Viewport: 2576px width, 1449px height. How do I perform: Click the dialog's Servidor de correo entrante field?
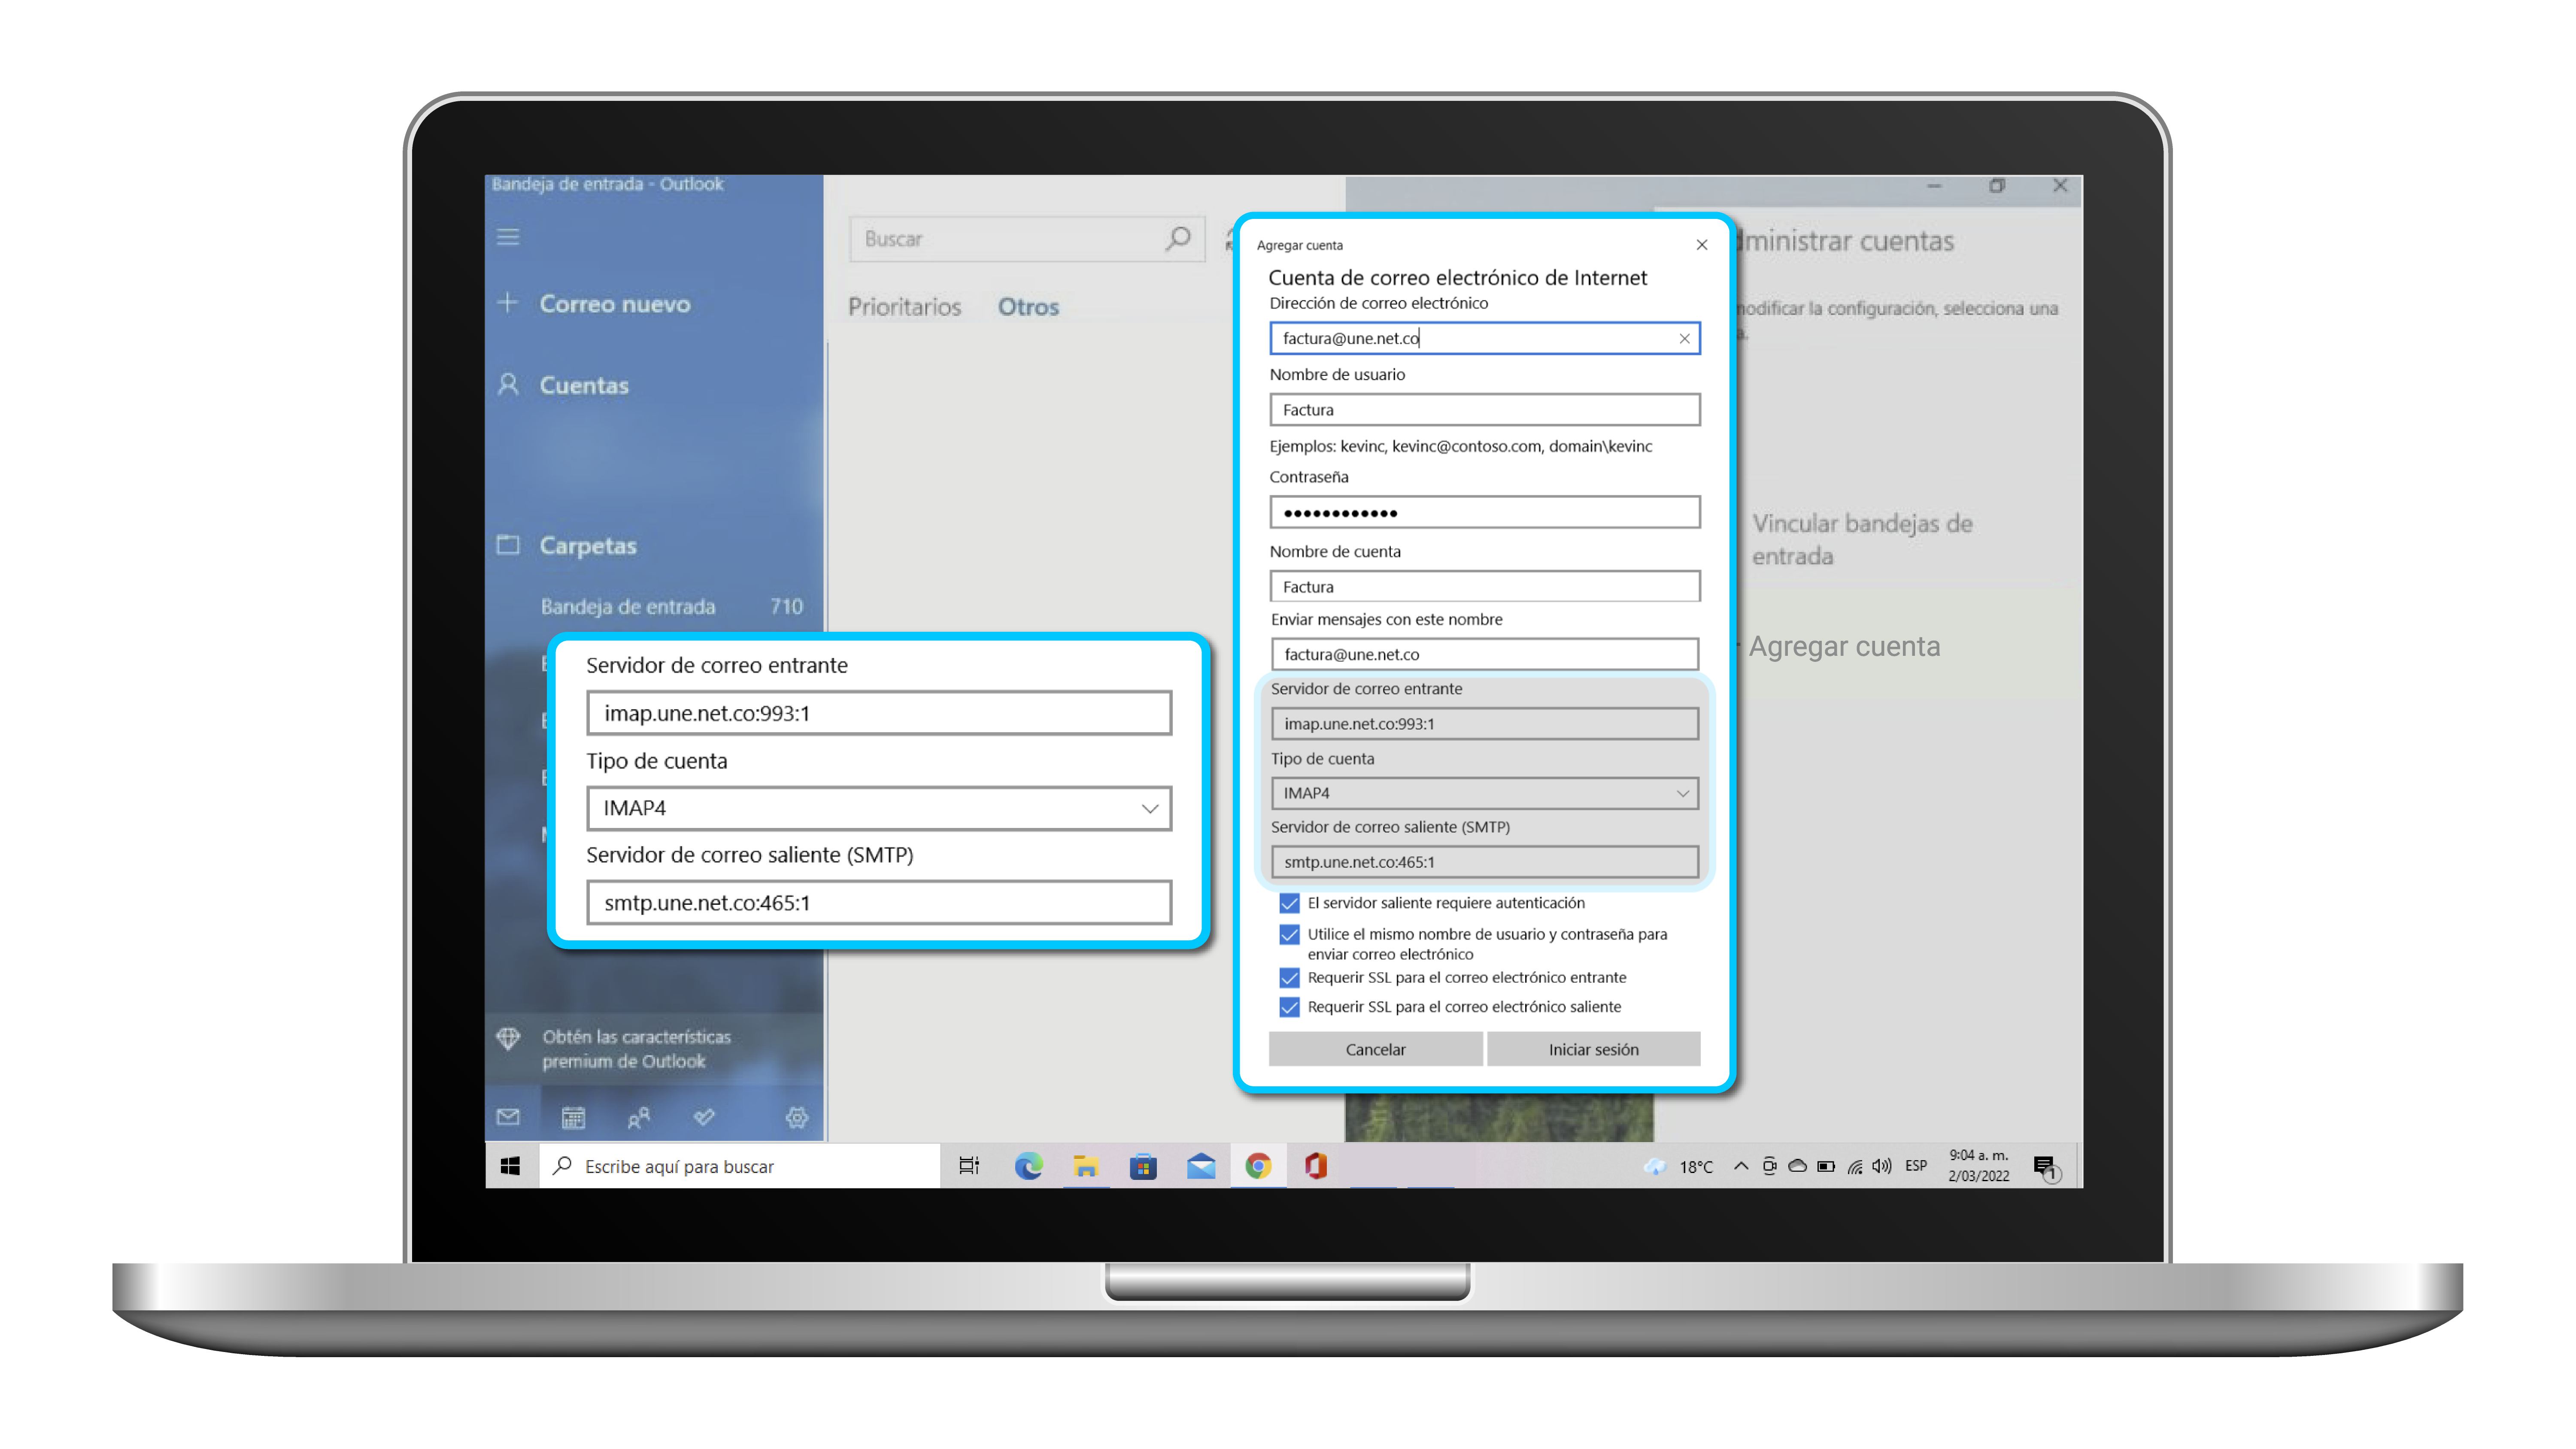(1484, 723)
